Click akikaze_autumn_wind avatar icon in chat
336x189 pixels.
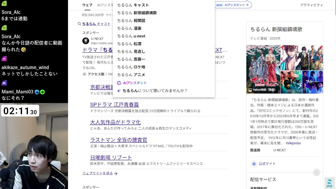coord(4,59)
